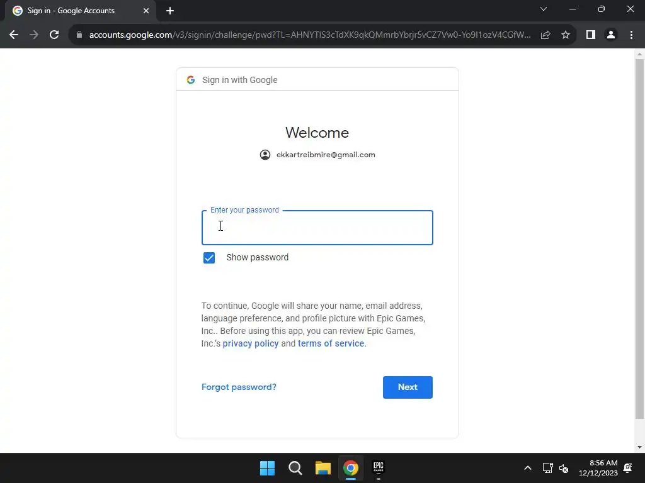Go back using browser back arrow

tap(14, 35)
